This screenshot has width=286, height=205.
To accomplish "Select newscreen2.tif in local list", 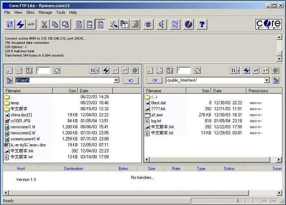I will 23,133.
